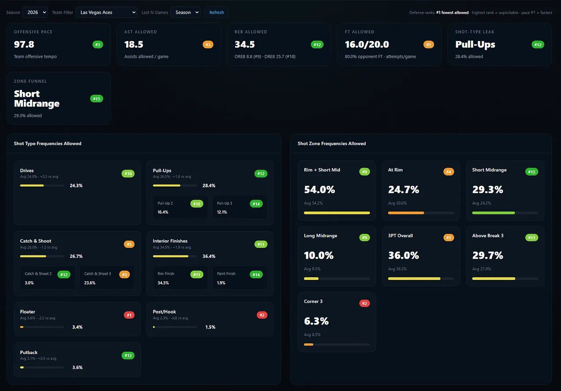Click the Post/Hook #2 red rank badge

click(x=262, y=315)
